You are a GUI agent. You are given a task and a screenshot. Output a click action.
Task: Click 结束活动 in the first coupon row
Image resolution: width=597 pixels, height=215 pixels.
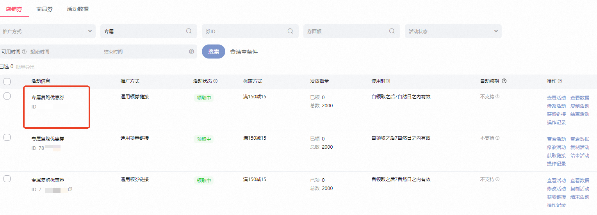[580, 114]
